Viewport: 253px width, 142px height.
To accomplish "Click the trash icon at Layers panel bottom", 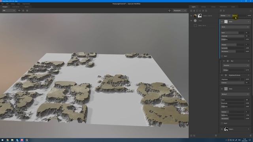I will 216,136.
